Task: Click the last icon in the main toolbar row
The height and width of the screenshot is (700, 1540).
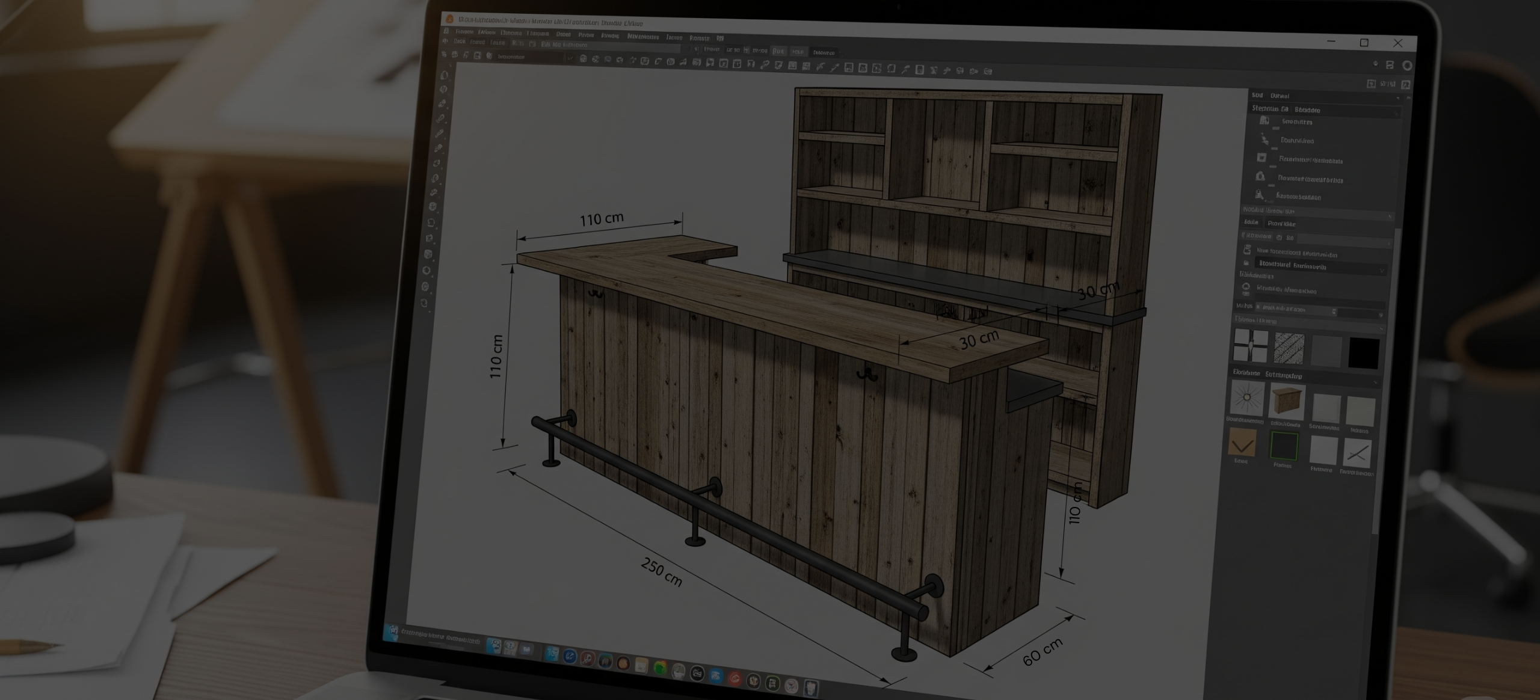Action: coord(988,72)
